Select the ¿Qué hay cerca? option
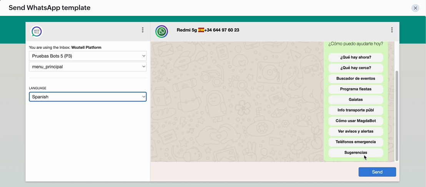Screen dimensions: 426x187 (x=356, y=68)
